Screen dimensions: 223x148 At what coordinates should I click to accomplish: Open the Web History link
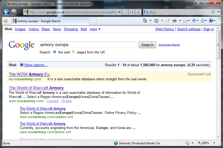(164, 29)
